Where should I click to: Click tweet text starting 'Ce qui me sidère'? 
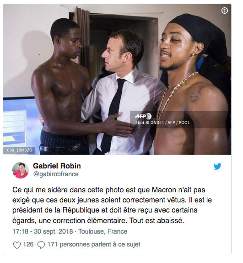112,205
